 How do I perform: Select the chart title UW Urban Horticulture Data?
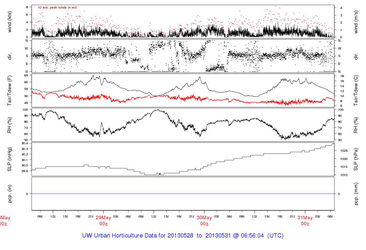pos(183,236)
